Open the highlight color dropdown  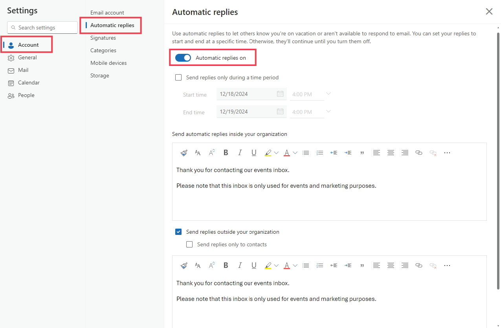point(276,152)
